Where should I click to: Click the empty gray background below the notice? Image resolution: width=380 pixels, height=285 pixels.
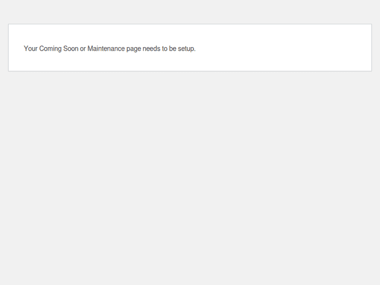[x=190, y=177]
